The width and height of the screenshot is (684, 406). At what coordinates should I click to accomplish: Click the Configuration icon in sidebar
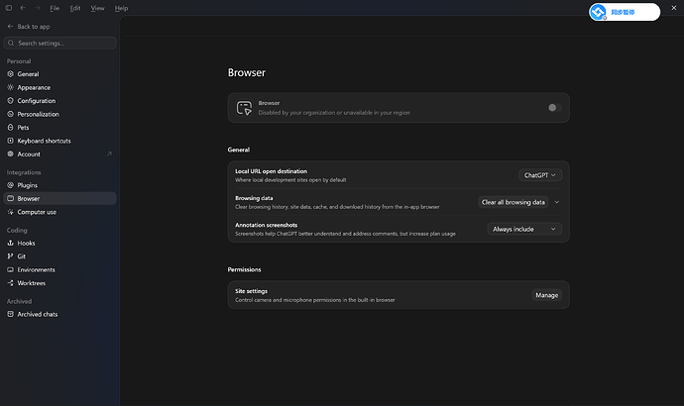[11, 101]
